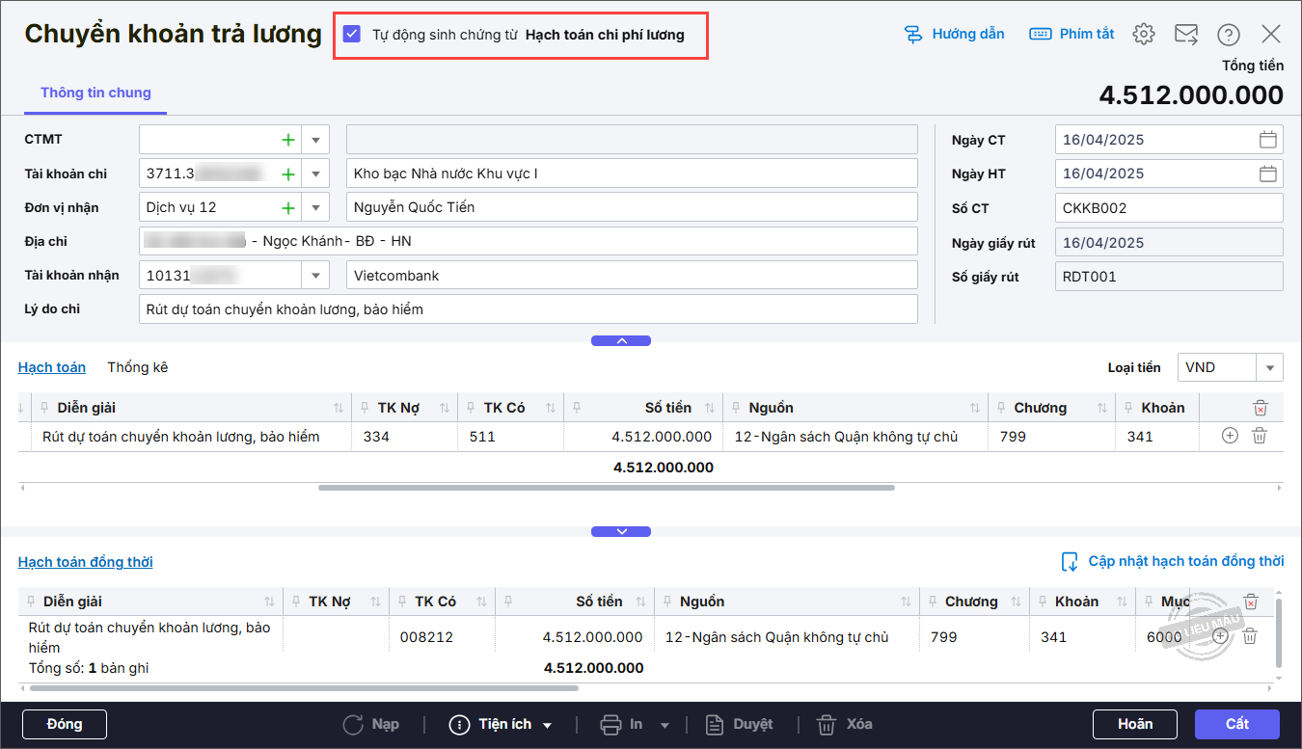The width and height of the screenshot is (1302, 749).
Task: Click the envelope feedback icon
Action: [x=1185, y=35]
